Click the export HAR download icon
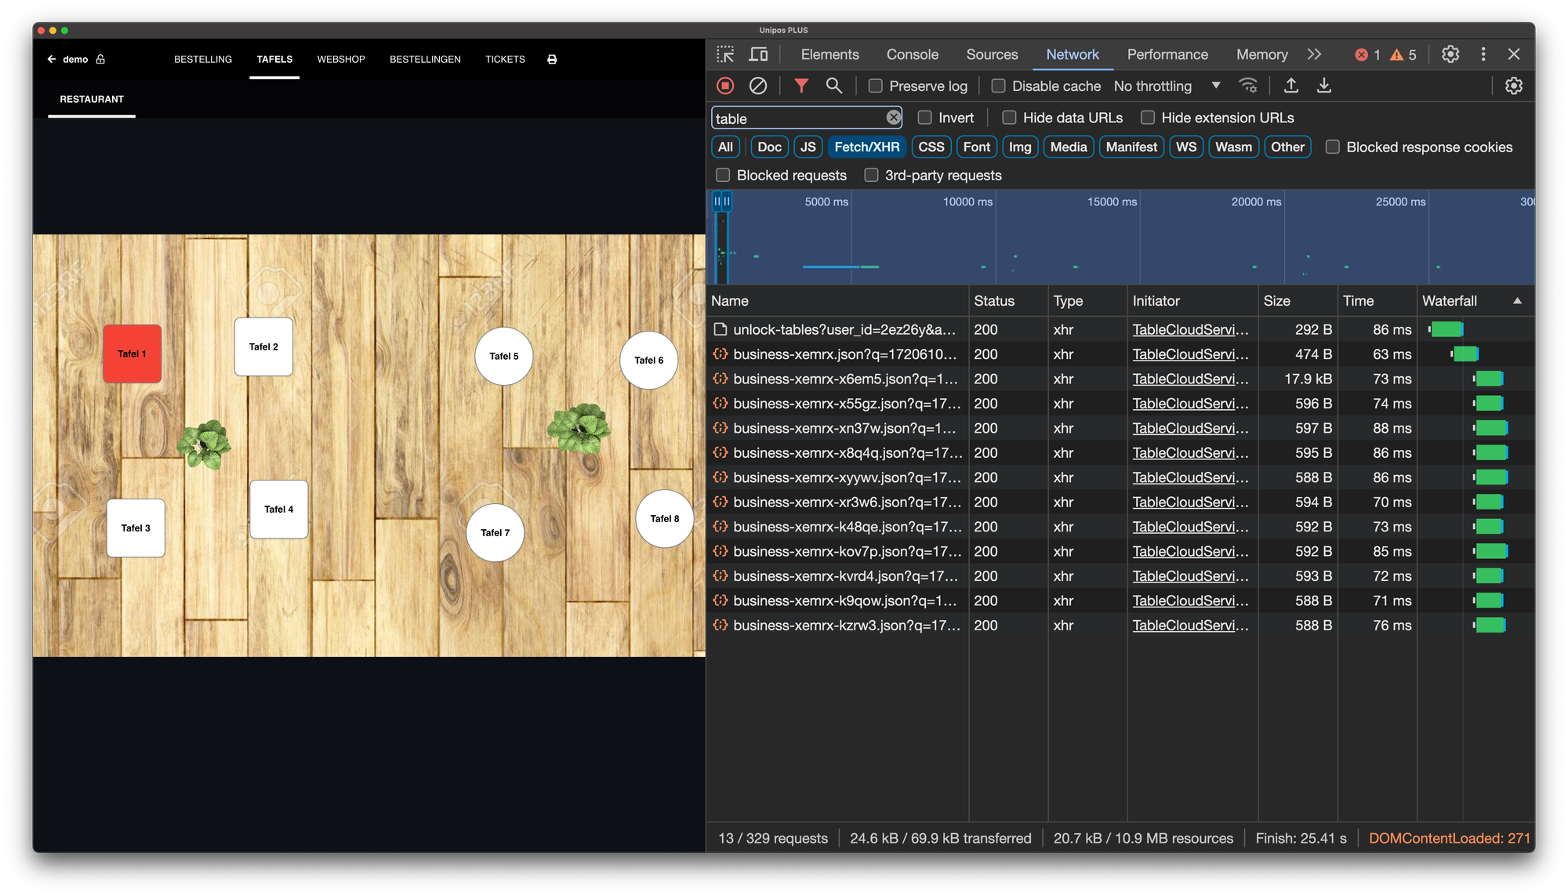Image resolution: width=1568 pixels, height=896 pixels. click(1323, 85)
